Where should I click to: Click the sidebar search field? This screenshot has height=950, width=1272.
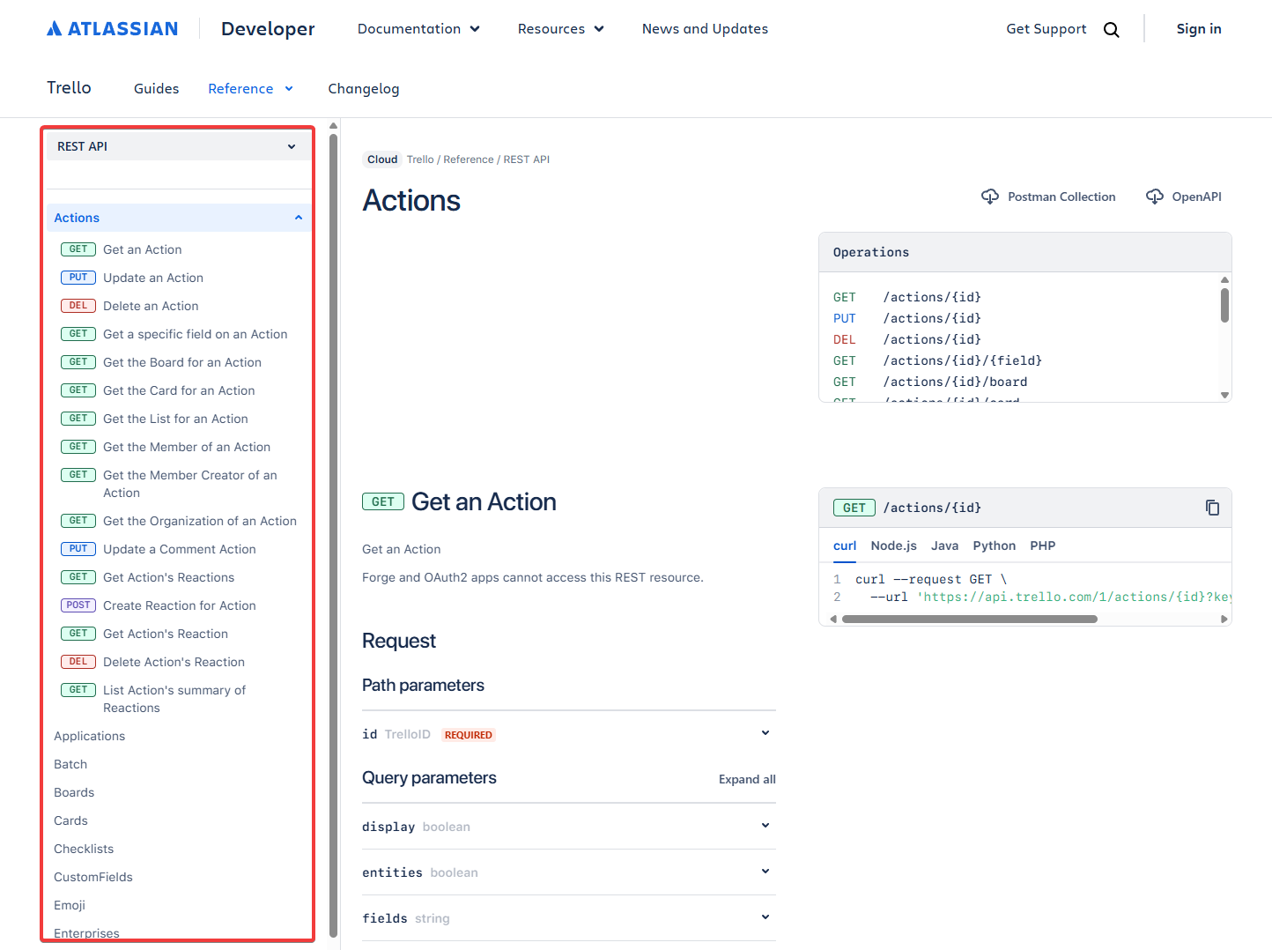pyautogui.click(x=178, y=174)
